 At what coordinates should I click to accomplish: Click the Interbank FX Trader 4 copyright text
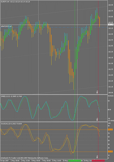pos(24,158)
